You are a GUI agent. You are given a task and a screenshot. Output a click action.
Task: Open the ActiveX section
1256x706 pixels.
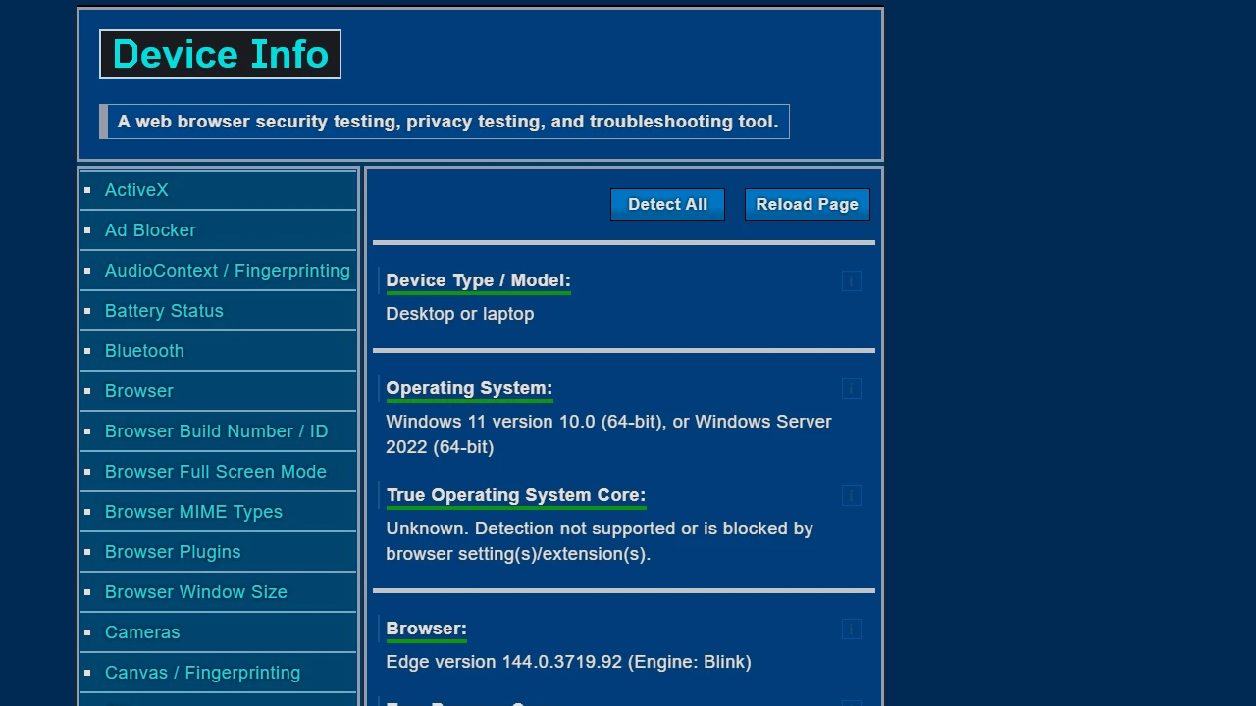point(136,190)
